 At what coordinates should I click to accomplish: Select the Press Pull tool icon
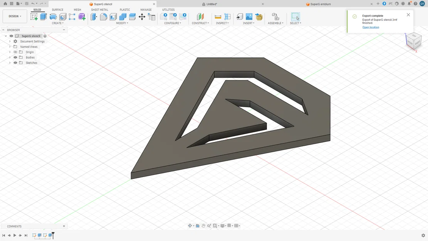click(94, 17)
